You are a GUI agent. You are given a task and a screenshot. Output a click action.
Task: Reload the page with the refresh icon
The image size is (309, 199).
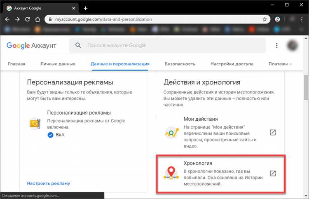click(27, 19)
